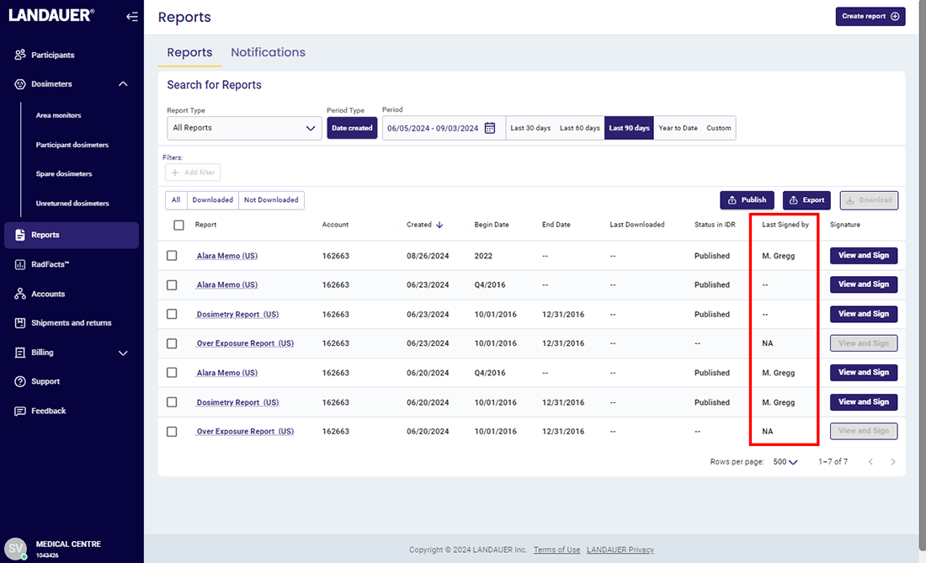Tick checkbox for 06/23/2024 Over Exposure Report
This screenshot has height=563, width=926.
(x=172, y=343)
